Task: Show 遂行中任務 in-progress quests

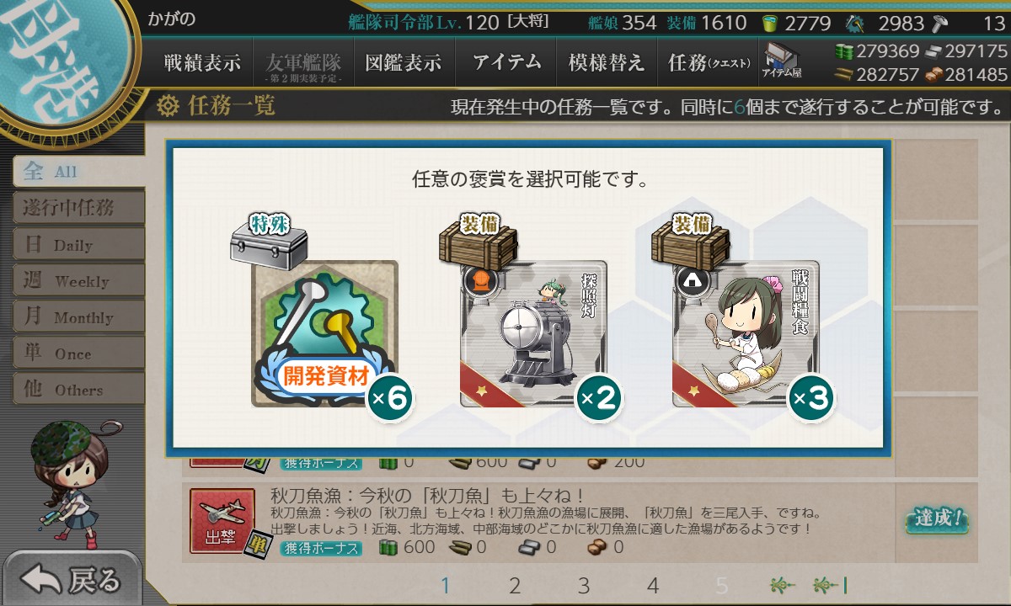Action: click(x=78, y=208)
